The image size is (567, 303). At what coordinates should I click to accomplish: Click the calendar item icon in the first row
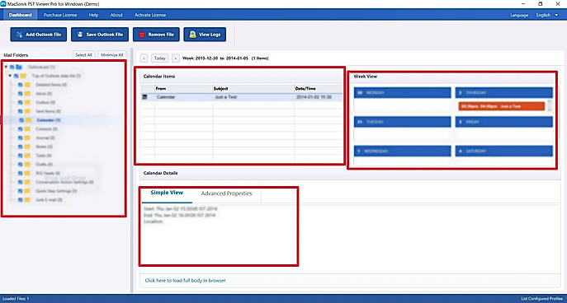(144, 97)
